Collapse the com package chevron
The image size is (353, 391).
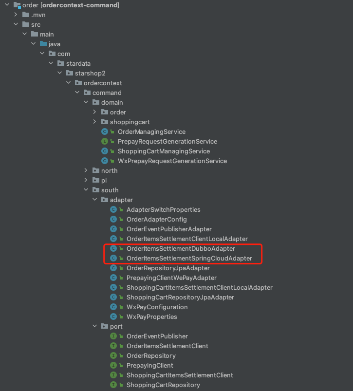[42, 54]
